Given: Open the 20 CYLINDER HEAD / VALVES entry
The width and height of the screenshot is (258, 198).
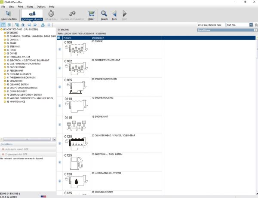Looking at the screenshot, I should (x=114, y=135).
